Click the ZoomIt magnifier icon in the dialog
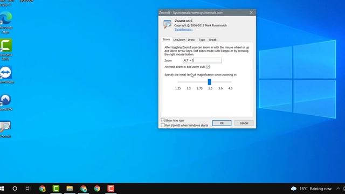Image resolution: width=345 pixels, height=194 pixels. 167,24
